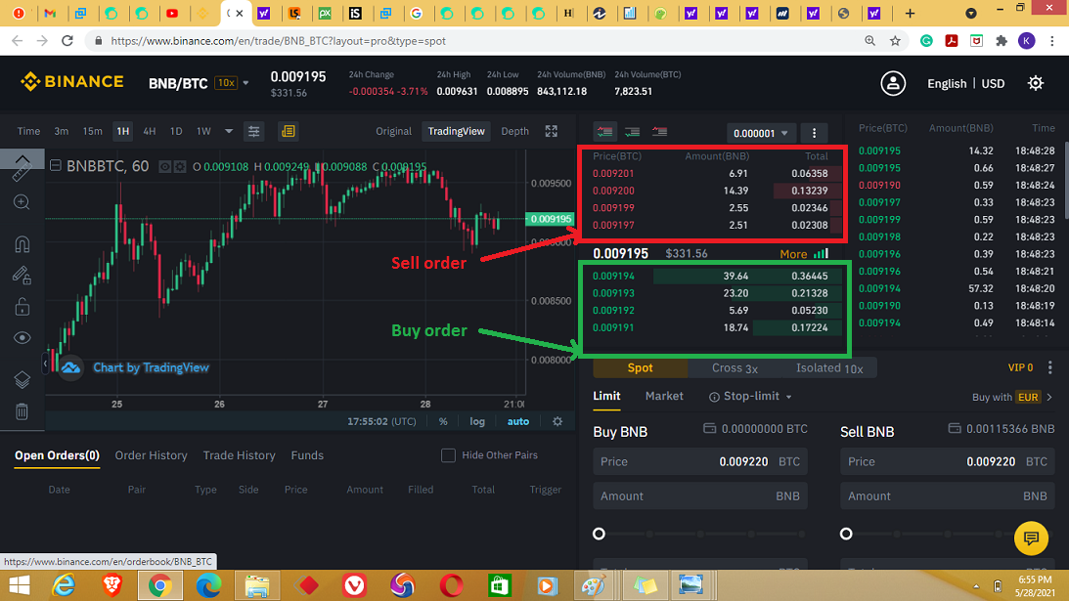The width and height of the screenshot is (1069, 601).
Task: Open order book more options menu
Action: 814,133
